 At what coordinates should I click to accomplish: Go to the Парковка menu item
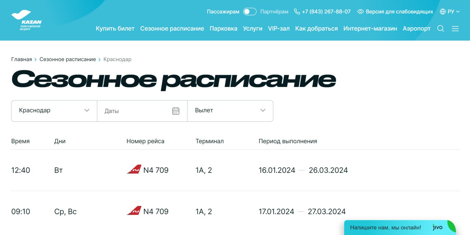[x=223, y=29]
